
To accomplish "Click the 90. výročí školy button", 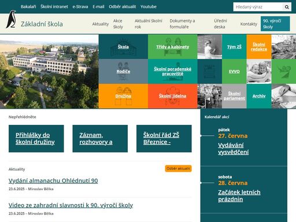I will (x=275, y=24).
